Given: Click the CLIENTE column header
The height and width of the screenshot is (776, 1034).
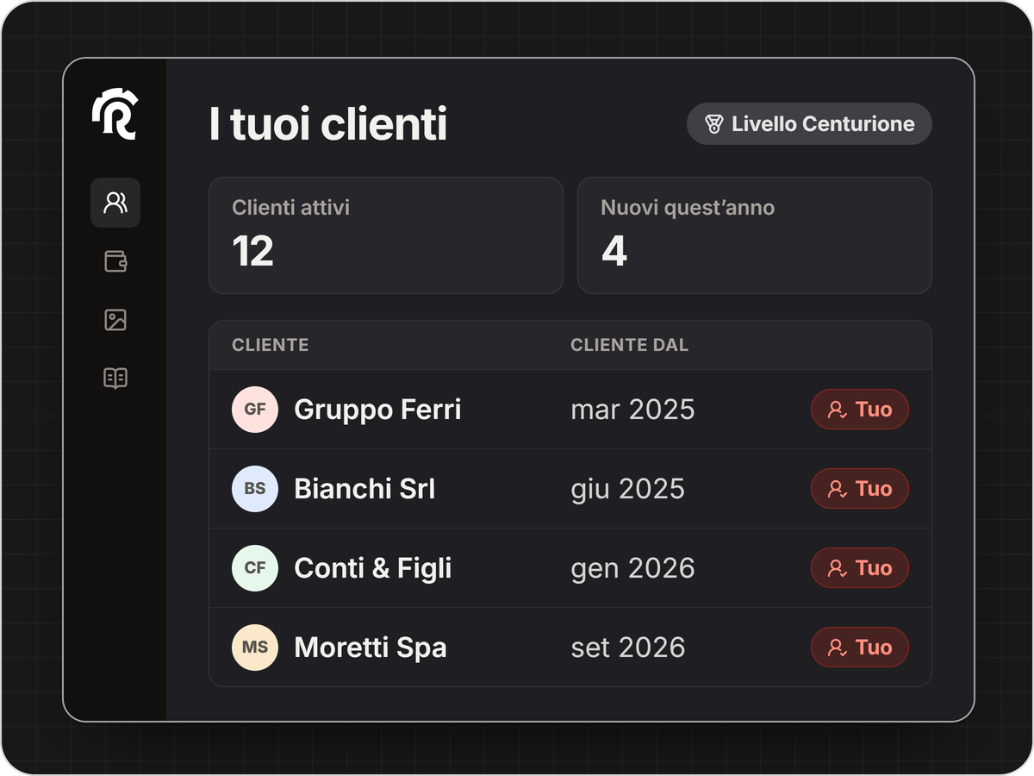Looking at the screenshot, I should pos(271,346).
